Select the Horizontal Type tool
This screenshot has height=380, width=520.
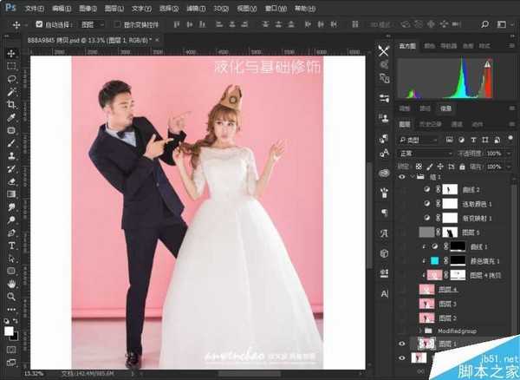(11, 246)
